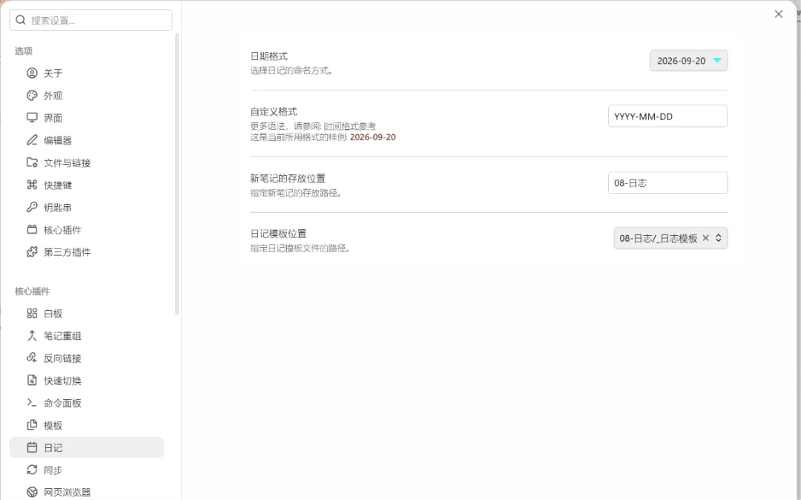
Task: Select the 第三方插件 puzzle icon
Action: point(32,251)
